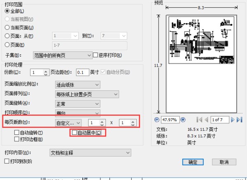The width and height of the screenshot is (247, 180).
Task: Expand the 页面缩放比例 dropdown
Action: [77, 85]
